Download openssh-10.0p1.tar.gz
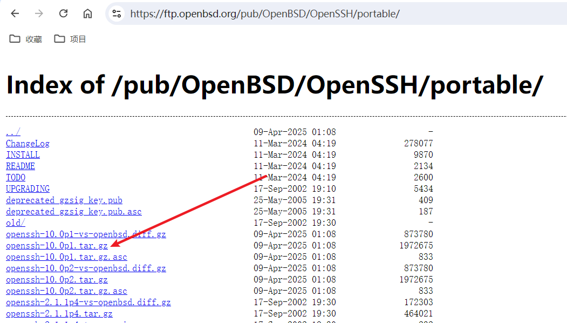Viewport: 567px width, 323px height. (57, 246)
